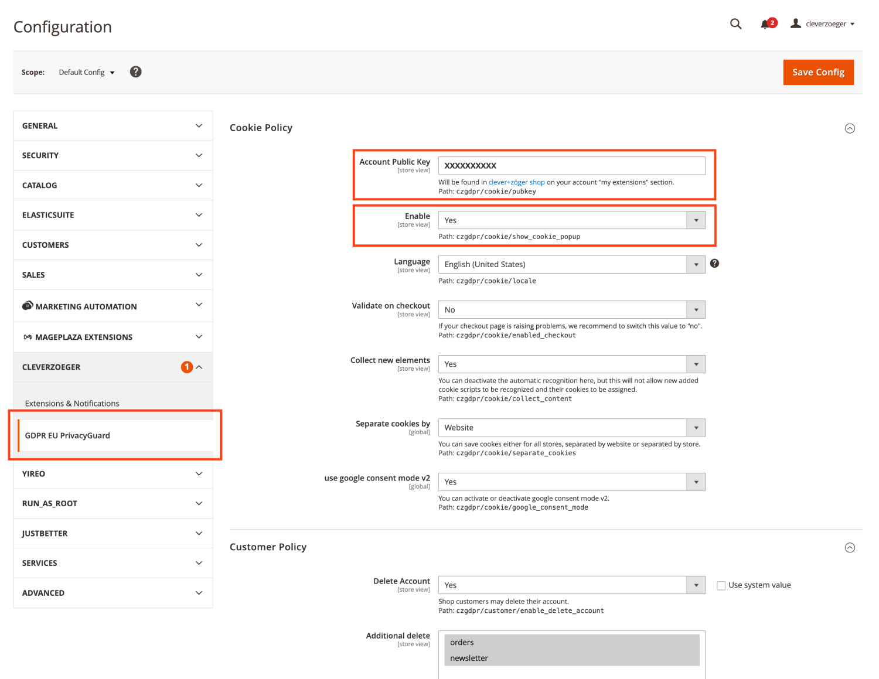Expand the Security configuration section
This screenshot has height=679, width=879.
pos(113,156)
